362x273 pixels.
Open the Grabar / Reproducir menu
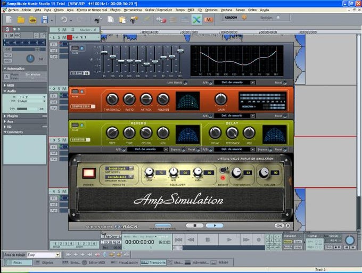point(159,10)
